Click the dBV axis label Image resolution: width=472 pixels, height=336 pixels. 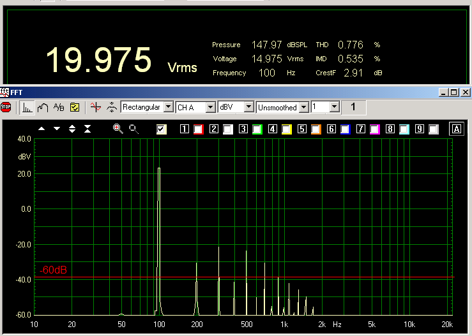click(x=24, y=157)
